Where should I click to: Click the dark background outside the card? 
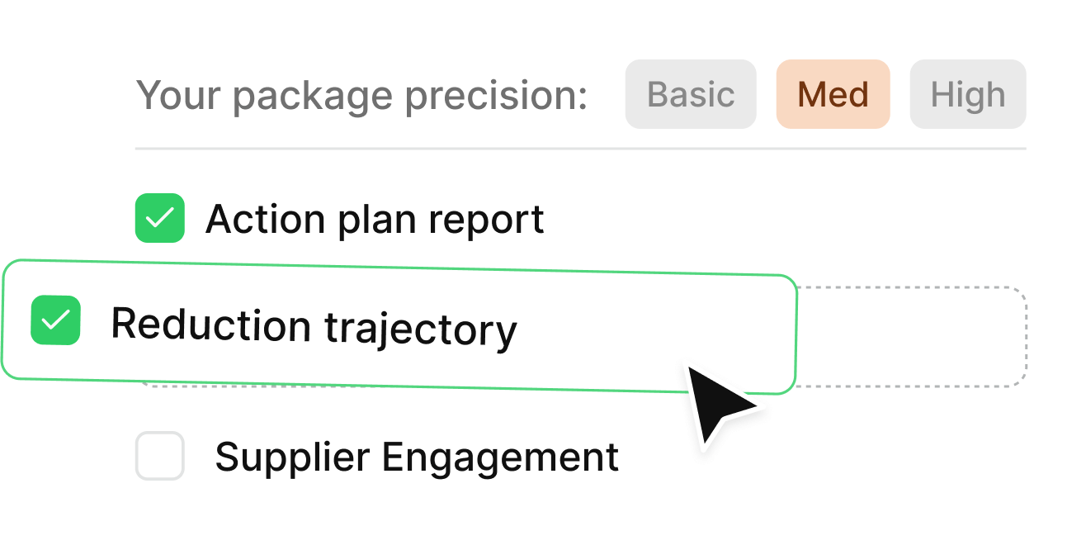point(33,124)
